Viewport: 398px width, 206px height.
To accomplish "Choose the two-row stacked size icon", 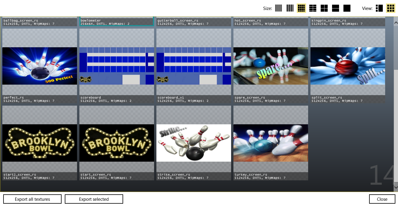I will point(336,8).
